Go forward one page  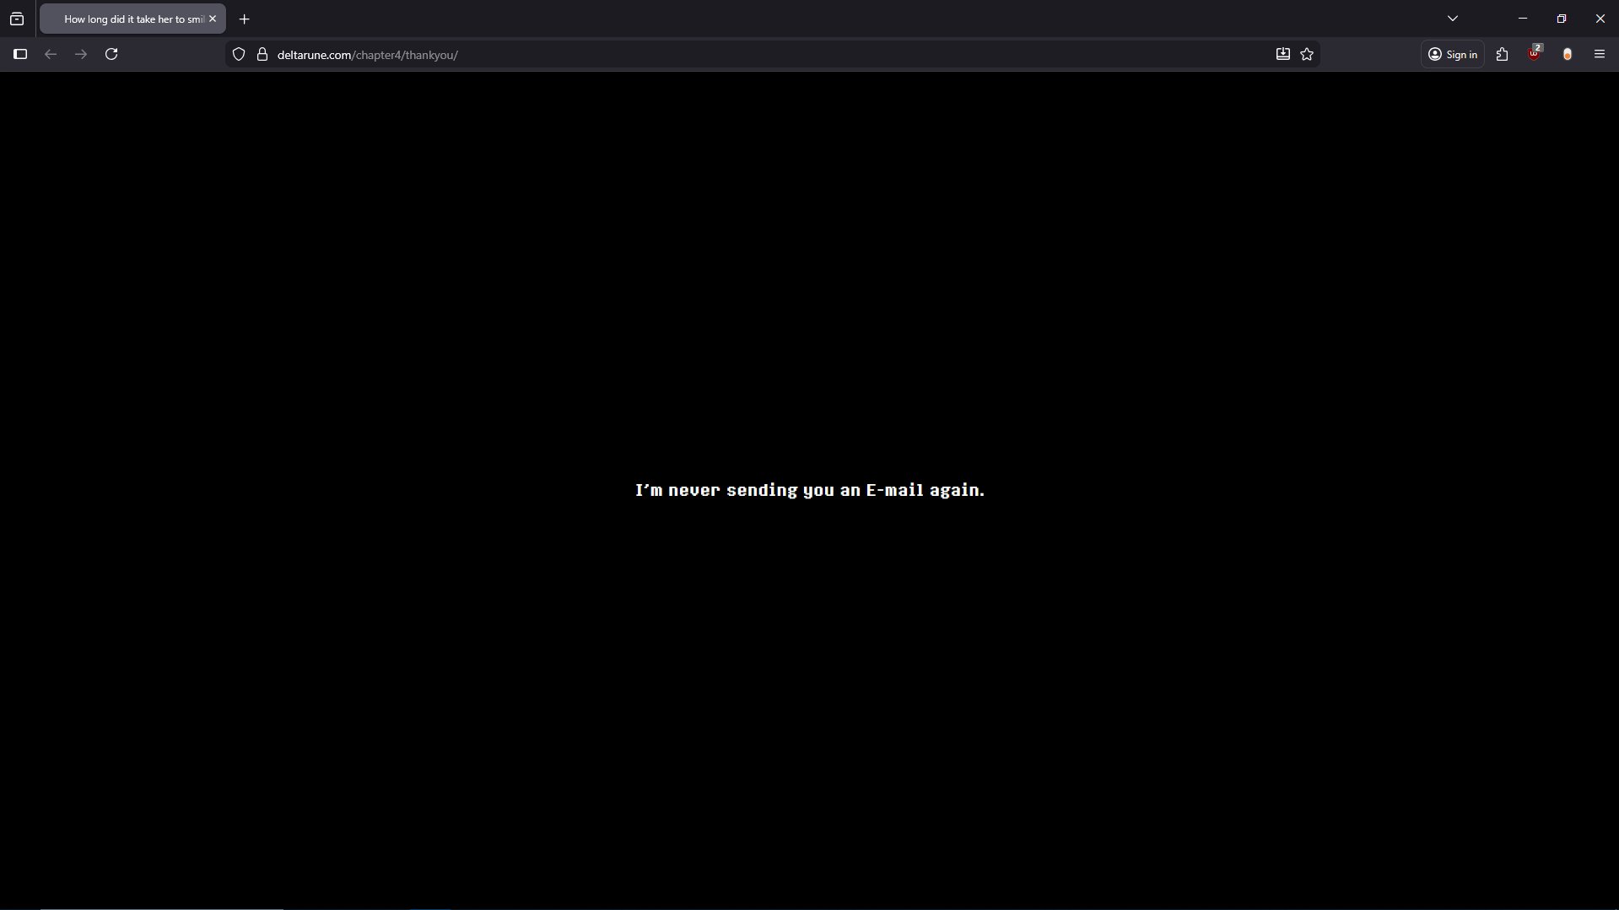click(x=81, y=54)
